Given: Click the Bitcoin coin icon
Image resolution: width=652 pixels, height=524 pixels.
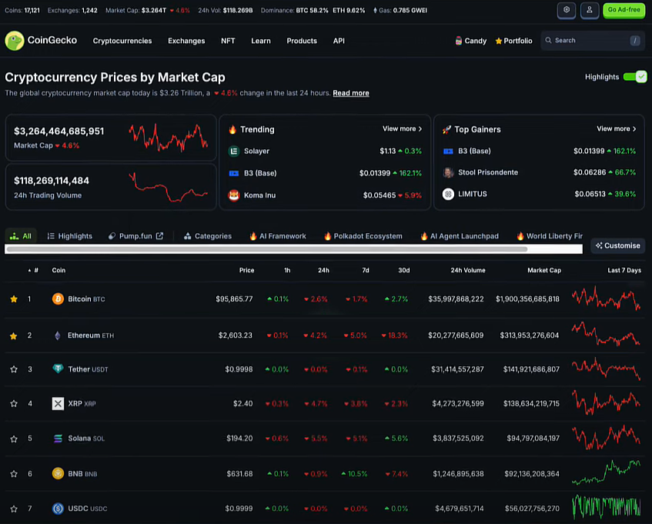Looking at the screenshot, I should tap(58, 299).
